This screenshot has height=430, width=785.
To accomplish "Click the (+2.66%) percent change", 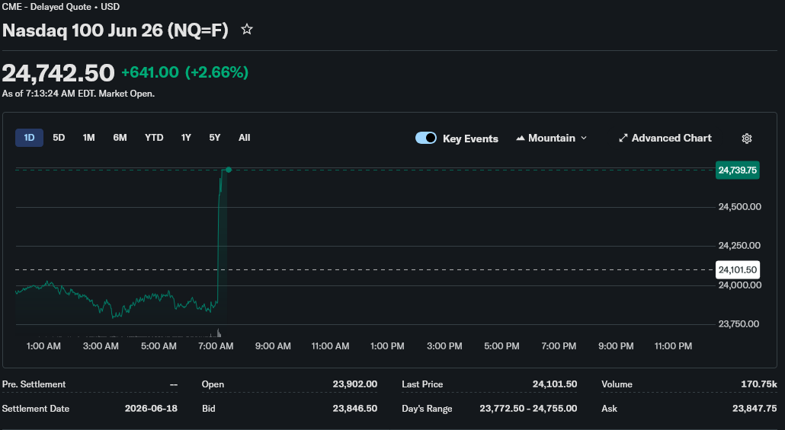I will click(x=216, y=72).
